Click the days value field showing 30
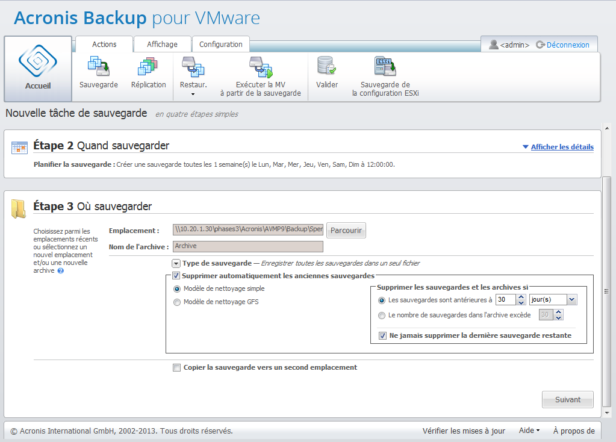616x442 pixels. (x=506, y=300)
